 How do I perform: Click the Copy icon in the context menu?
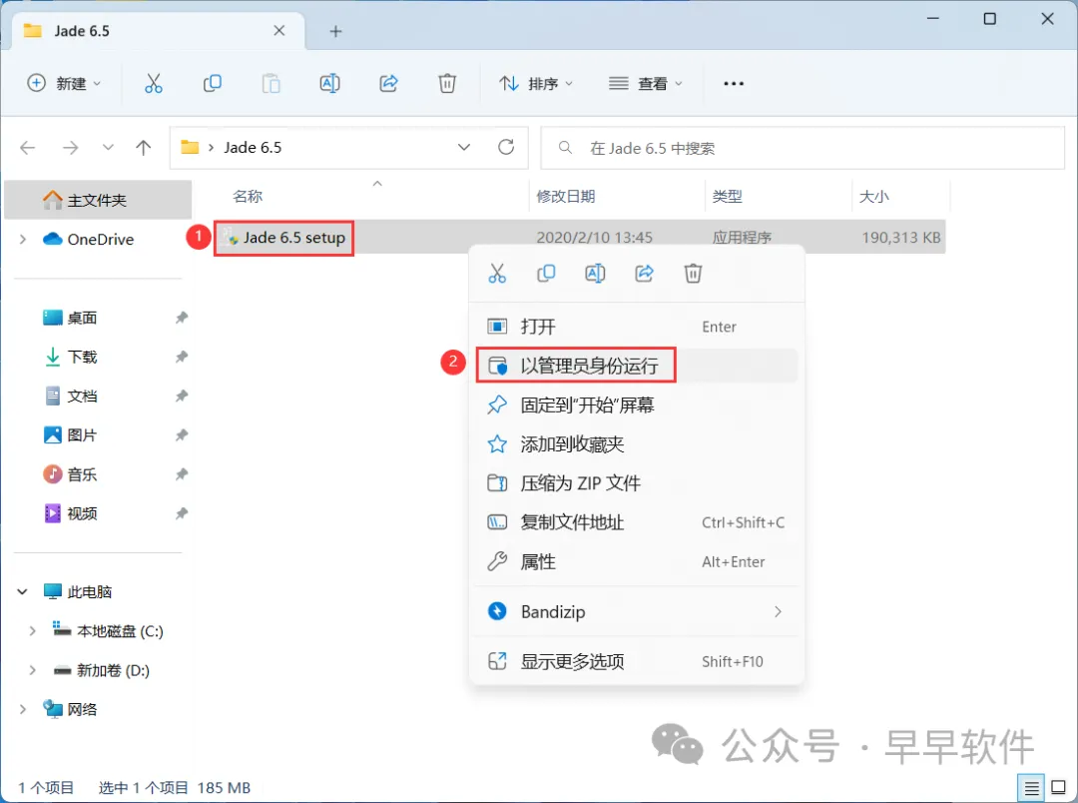(546, 274)
